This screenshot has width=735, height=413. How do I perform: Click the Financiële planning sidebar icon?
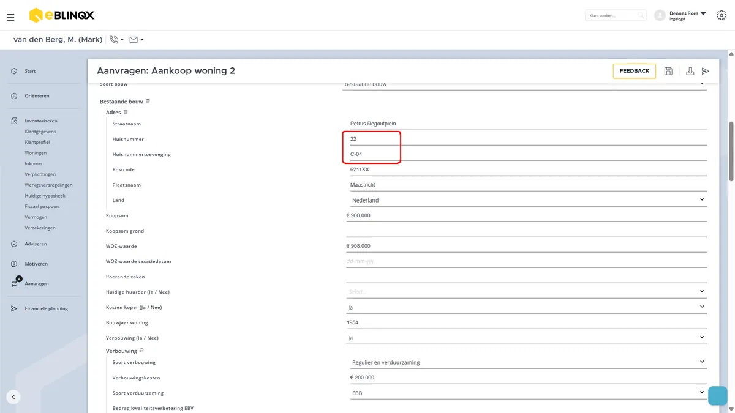tap(13, 308)
